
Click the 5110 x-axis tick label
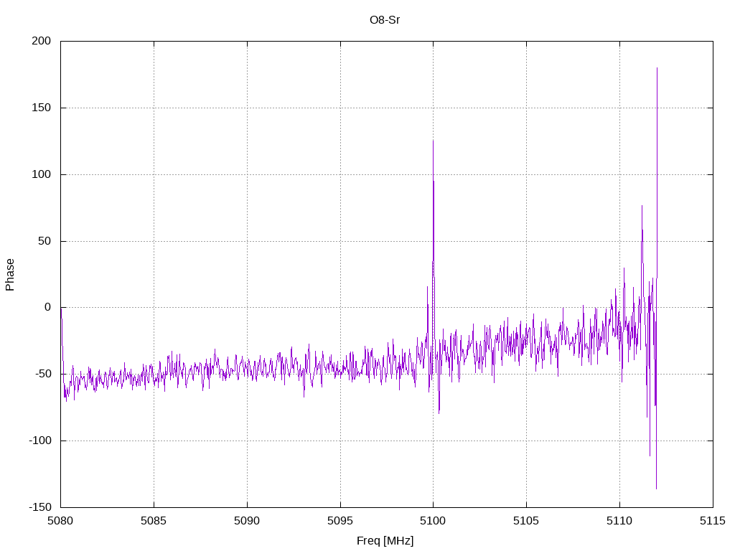pos(619,521)
